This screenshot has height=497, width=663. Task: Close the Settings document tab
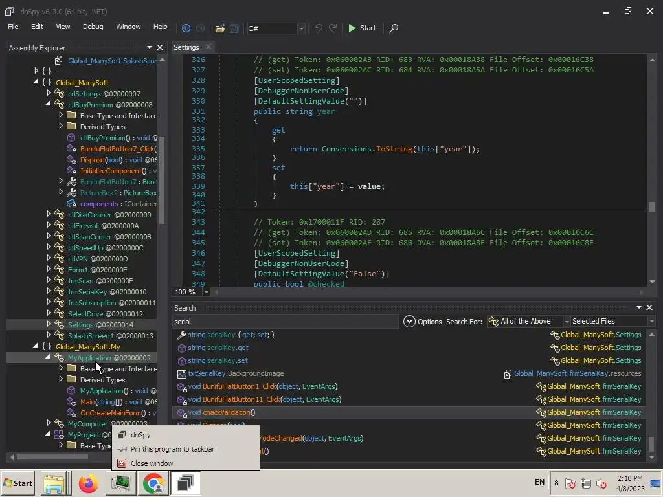(208, 47)
